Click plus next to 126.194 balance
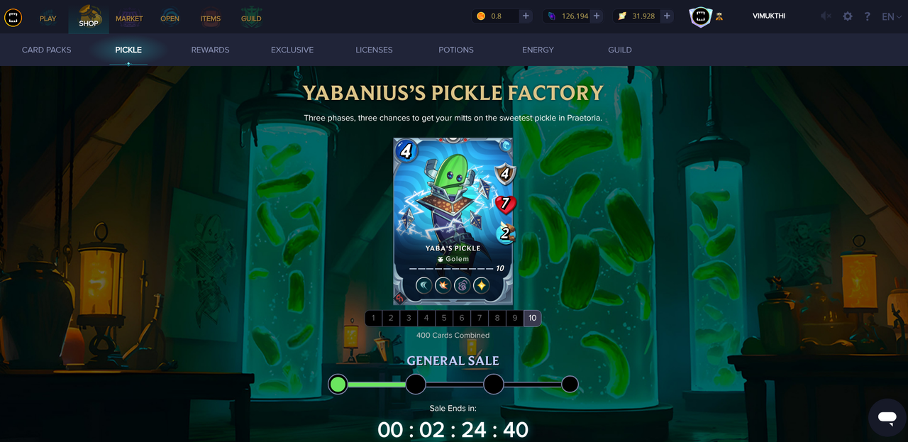The image size is (908, 442). point(597,16)
